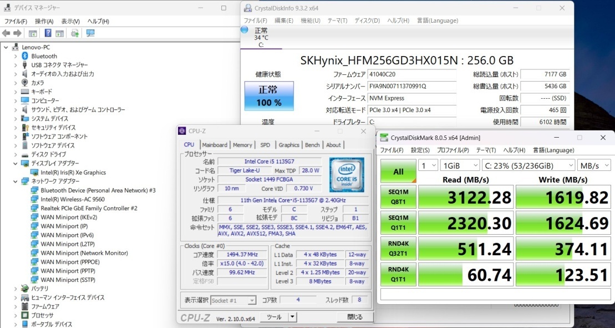Viewport: 615px width, 328px height.
Task: Click the Help icon in Device Manager toolbar
Action: [x=48, y=33]
